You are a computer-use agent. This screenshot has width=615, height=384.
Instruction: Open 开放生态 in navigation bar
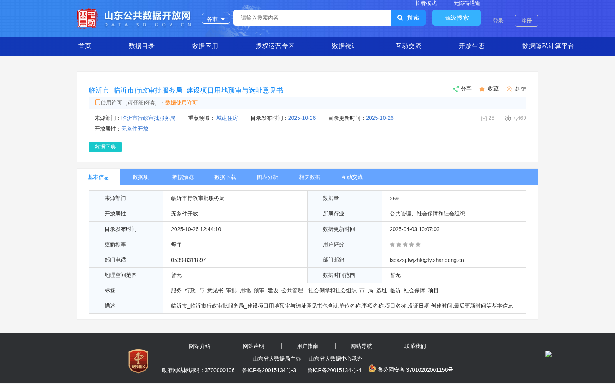pos(472,46)
